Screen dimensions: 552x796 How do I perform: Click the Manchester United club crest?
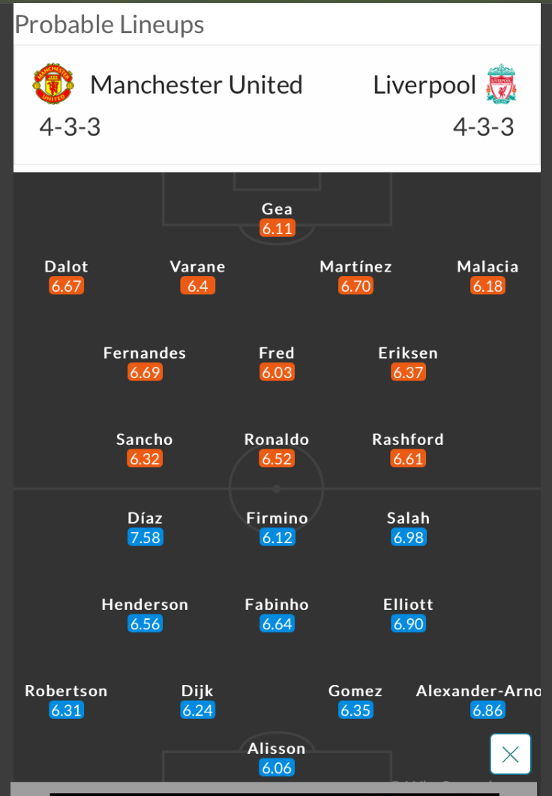coord(52,84)
